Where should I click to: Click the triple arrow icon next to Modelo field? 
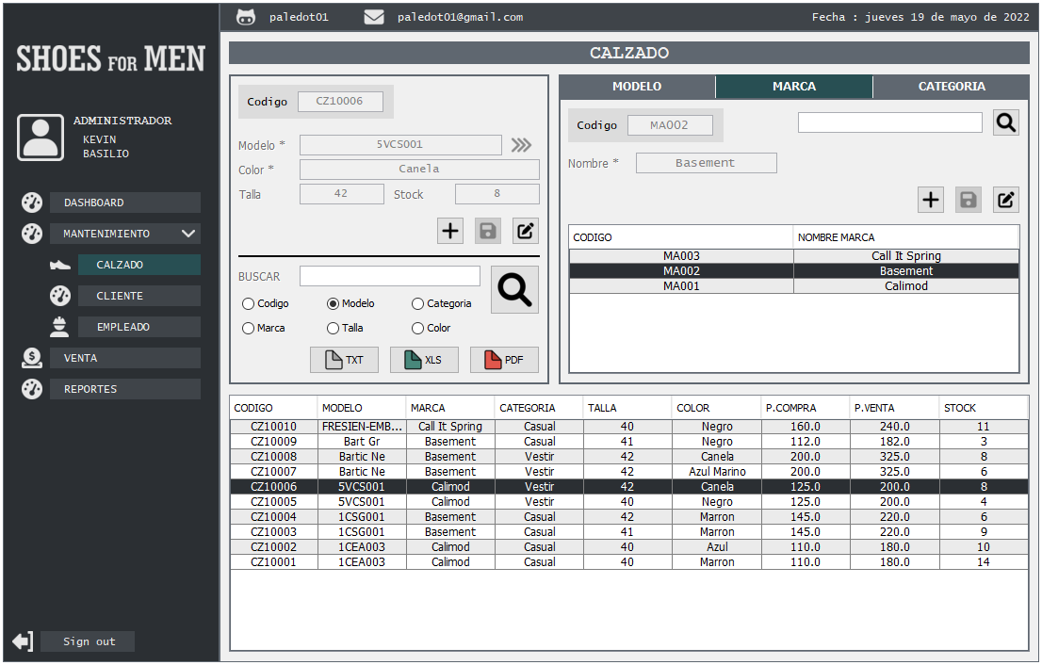pos(521,145)
